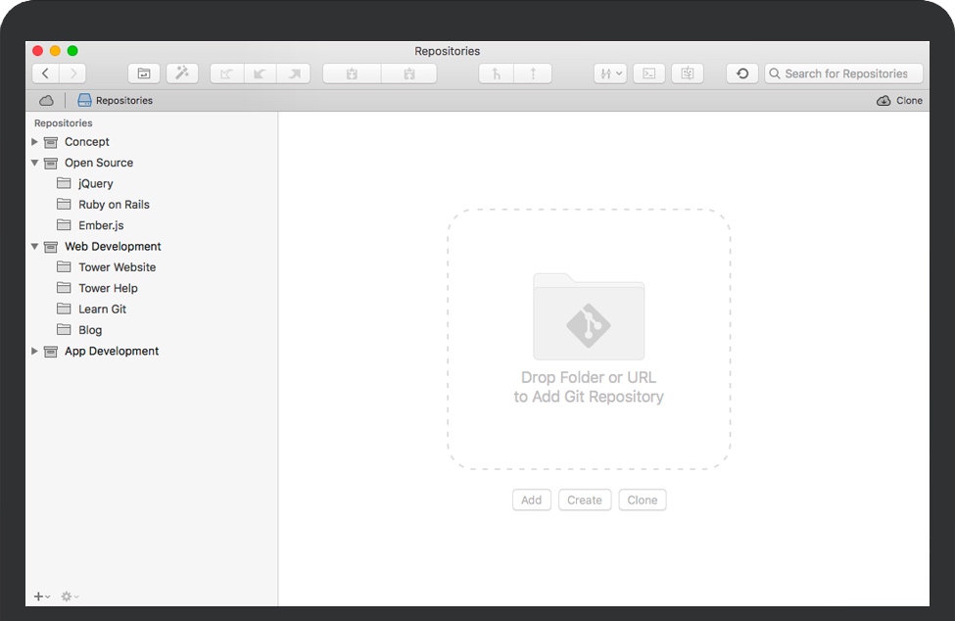Click the Add button below the drop area
Screen dimensions: 955x621
click(532, 500)
